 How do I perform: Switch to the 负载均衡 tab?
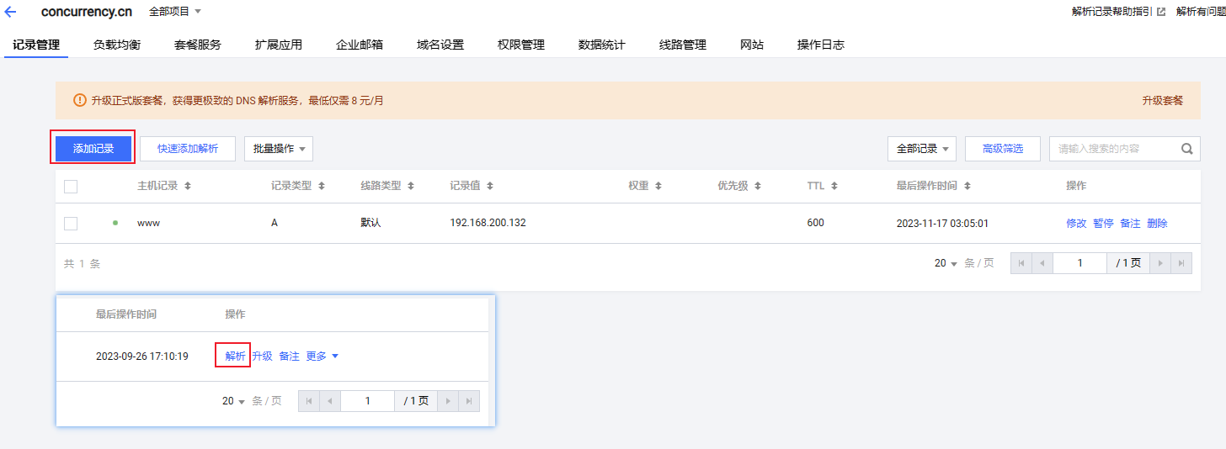click(117, 45)
